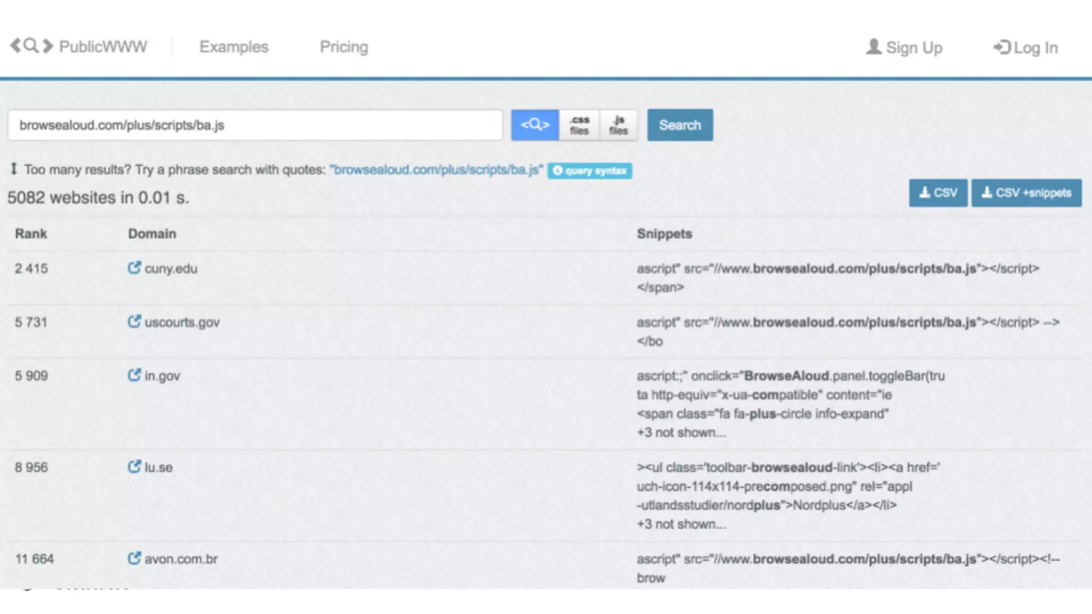Click the Log In arrow icon
1092x614 pixels.
[x=1001, y=47]
